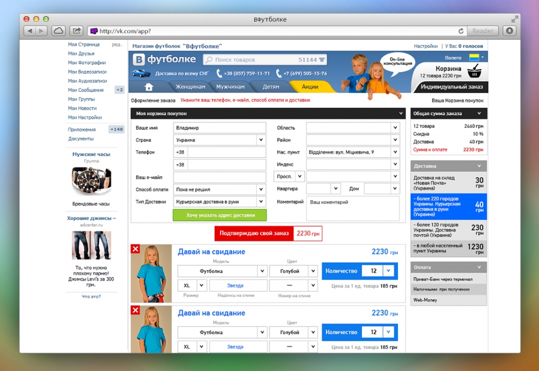Viewport: 539px width, 371px height.
Task: Click the ВФутболке shop logo
Action: 164,59
